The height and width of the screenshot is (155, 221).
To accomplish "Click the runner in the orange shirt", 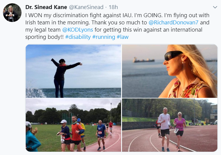I will pos(77,133).
